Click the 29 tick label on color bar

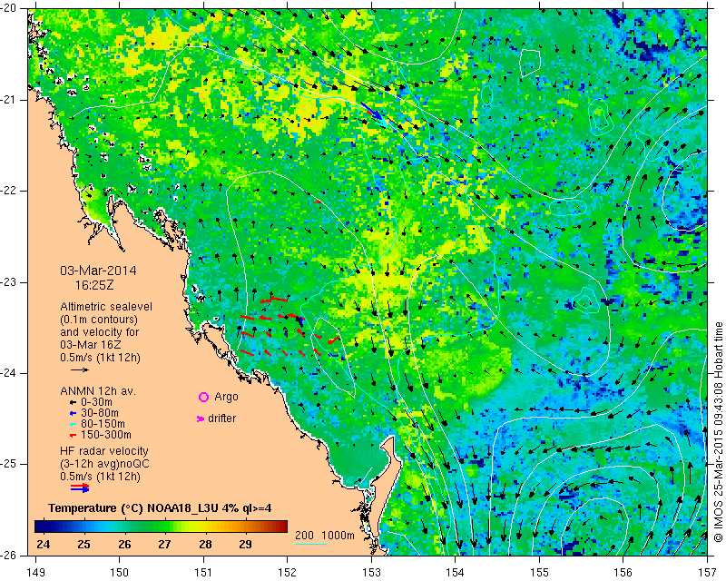245,544
